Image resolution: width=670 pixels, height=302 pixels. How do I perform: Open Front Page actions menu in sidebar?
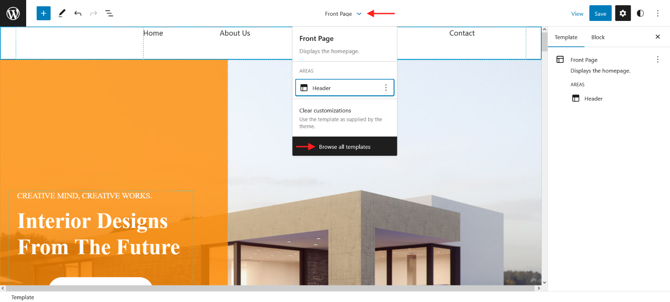coord(658,60)
